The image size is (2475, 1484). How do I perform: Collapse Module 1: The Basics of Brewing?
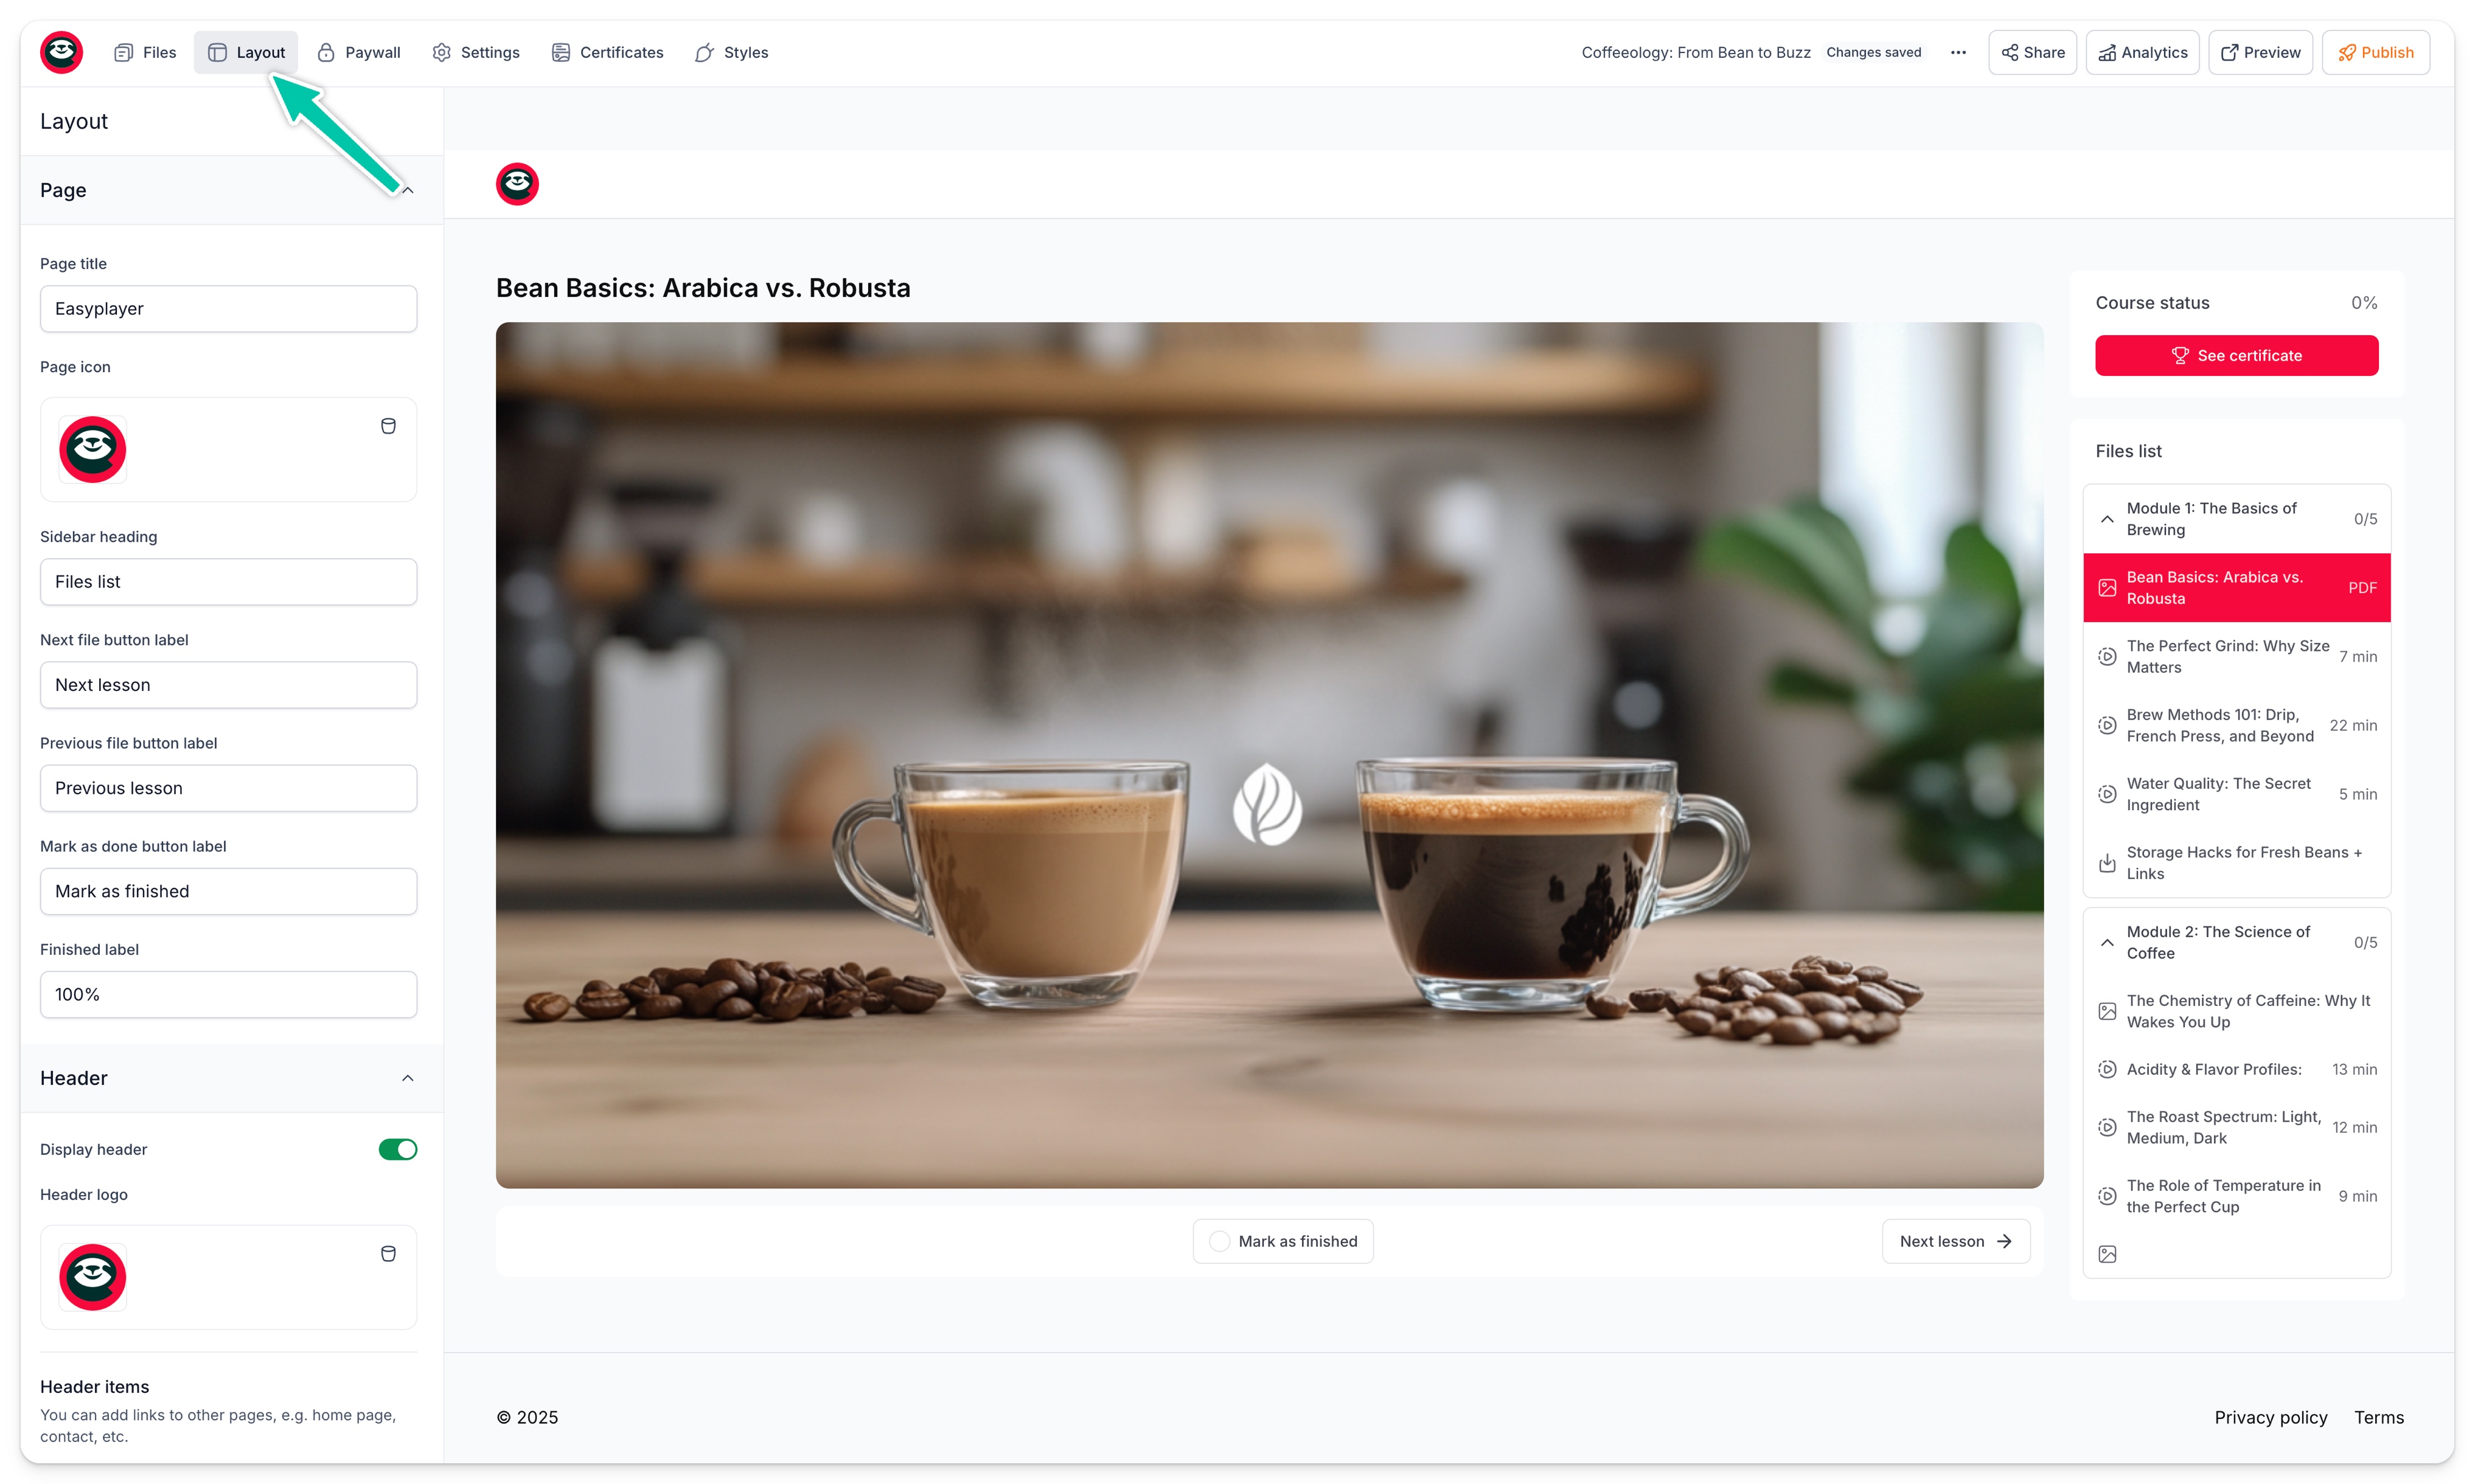tap(2107, 519)
